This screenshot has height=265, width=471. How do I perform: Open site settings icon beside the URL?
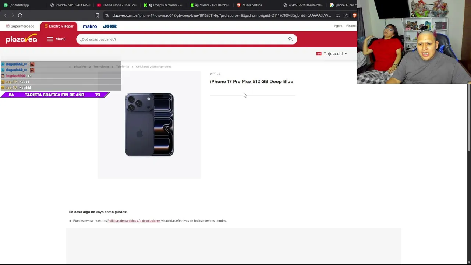[x=107, y=15]
